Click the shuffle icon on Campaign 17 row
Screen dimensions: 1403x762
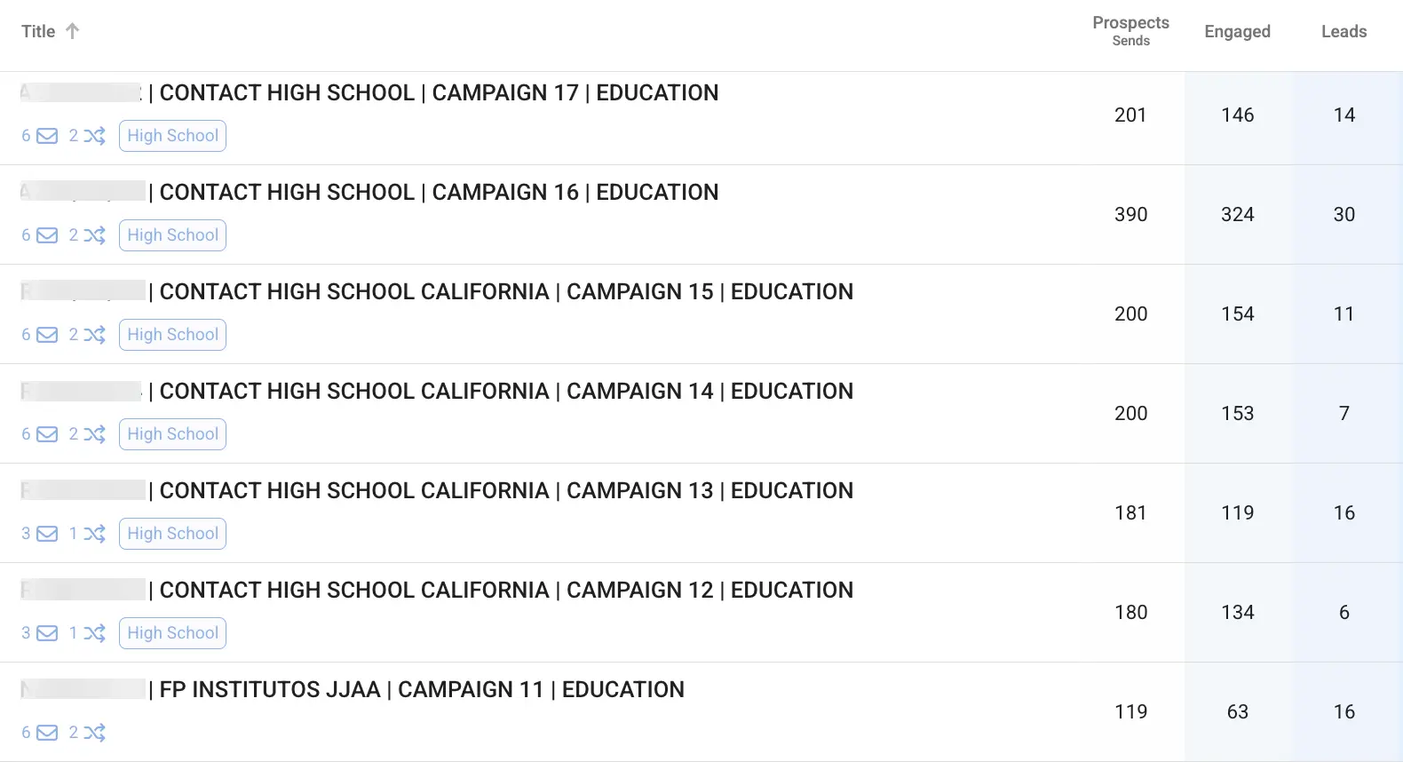coord(96,136)
